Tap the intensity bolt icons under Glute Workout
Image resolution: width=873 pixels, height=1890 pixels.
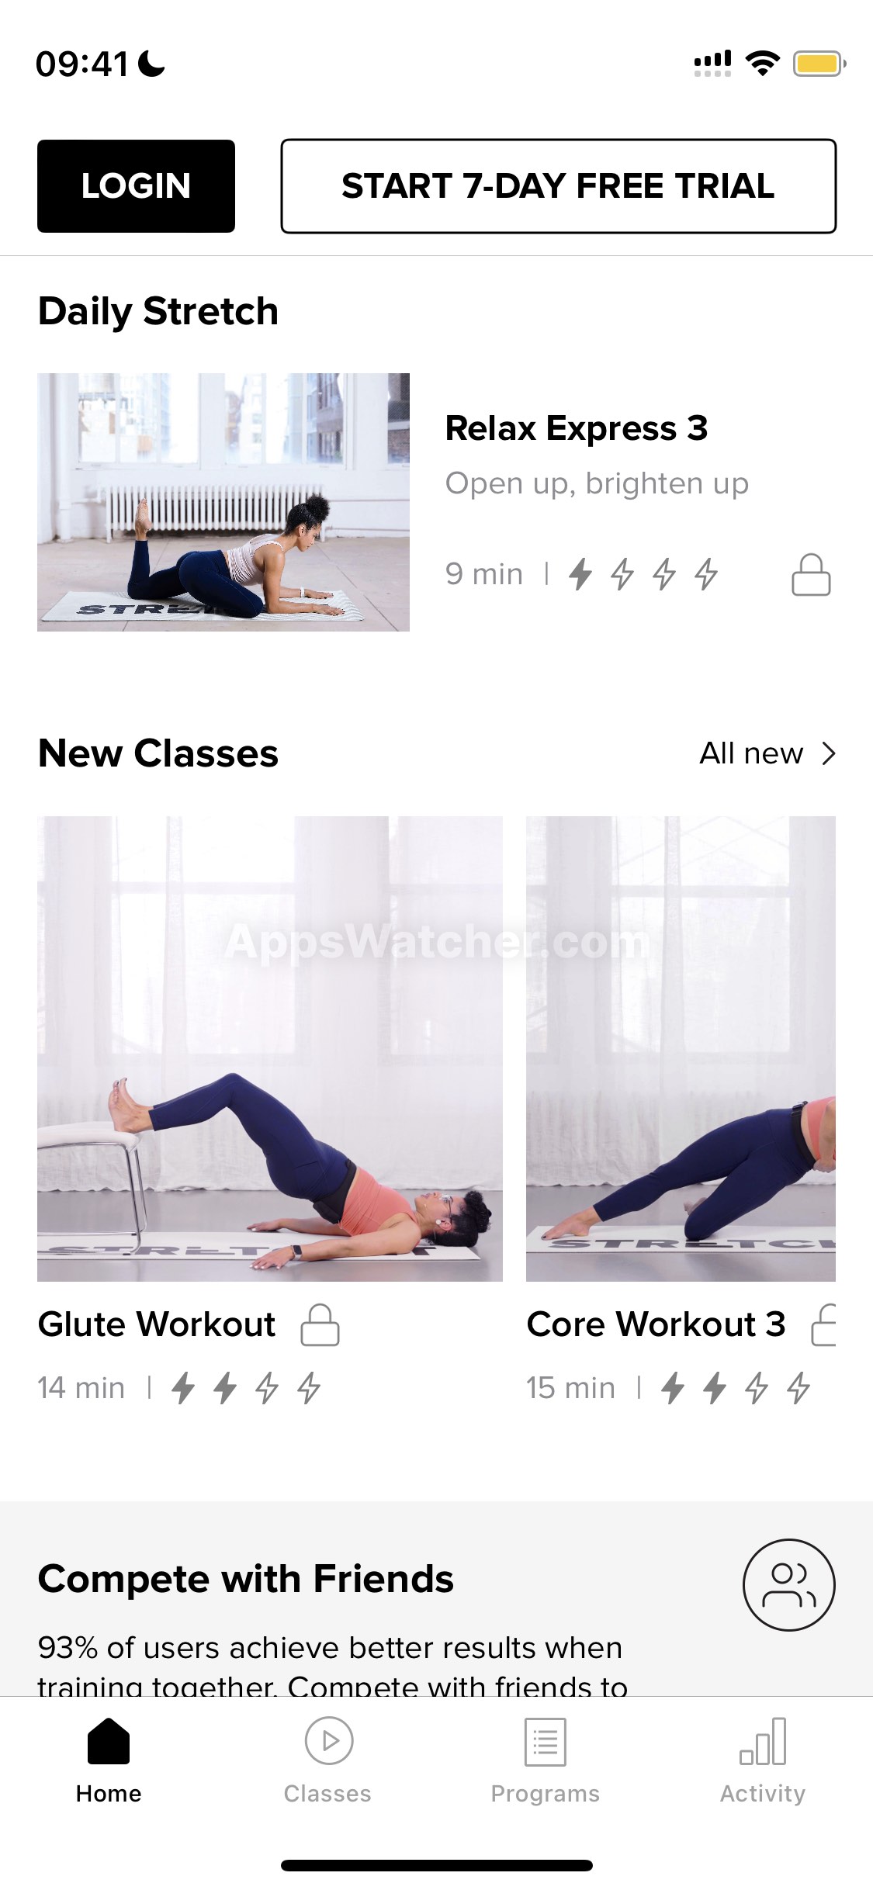point(246,1388)
